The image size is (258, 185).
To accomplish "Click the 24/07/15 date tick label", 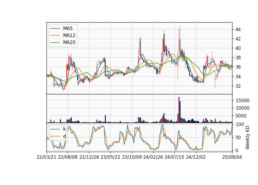I will pyautogui.click(x=174, y=157).
